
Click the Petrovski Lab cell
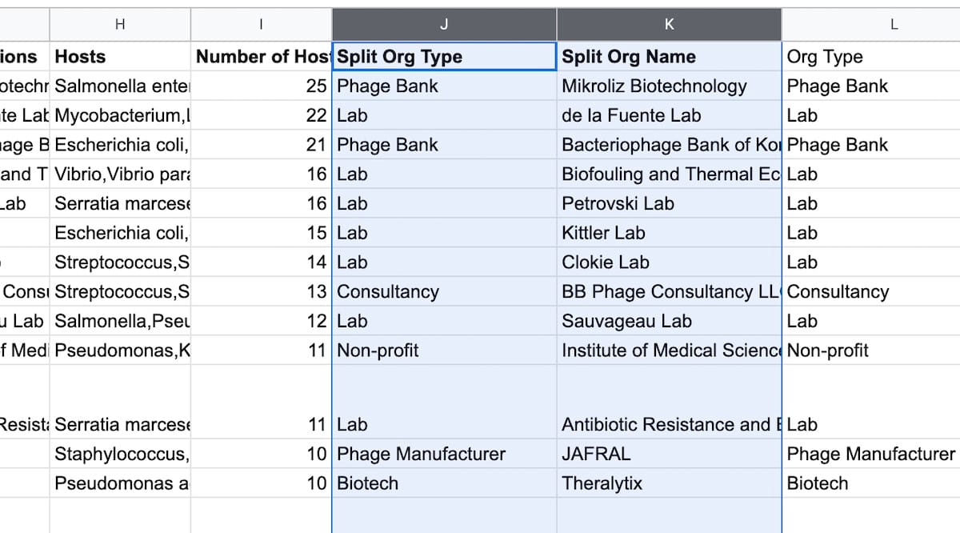(670, 203)
